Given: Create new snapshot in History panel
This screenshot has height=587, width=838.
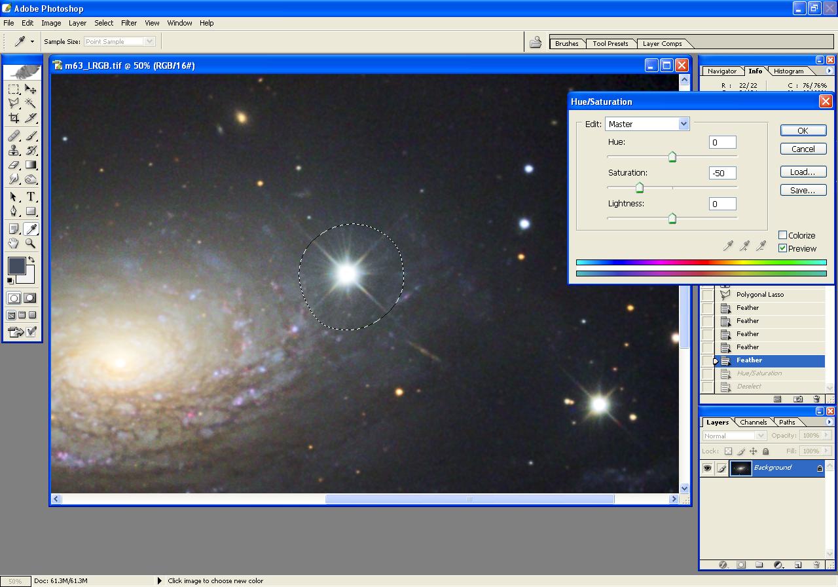Looking at the screenshot, I should point(798,399).
